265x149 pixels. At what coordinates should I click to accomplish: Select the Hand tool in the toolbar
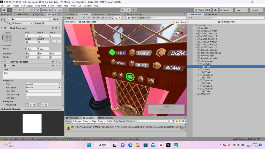[4, 10]
